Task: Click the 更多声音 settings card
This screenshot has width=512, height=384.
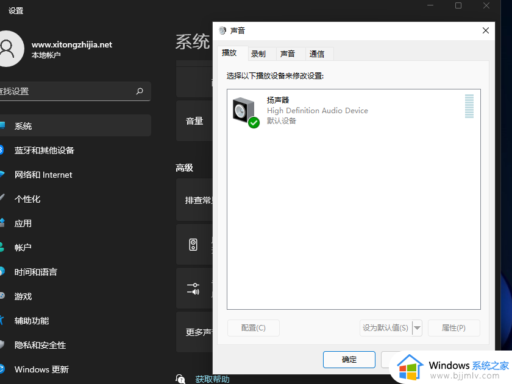Action: 194,332
